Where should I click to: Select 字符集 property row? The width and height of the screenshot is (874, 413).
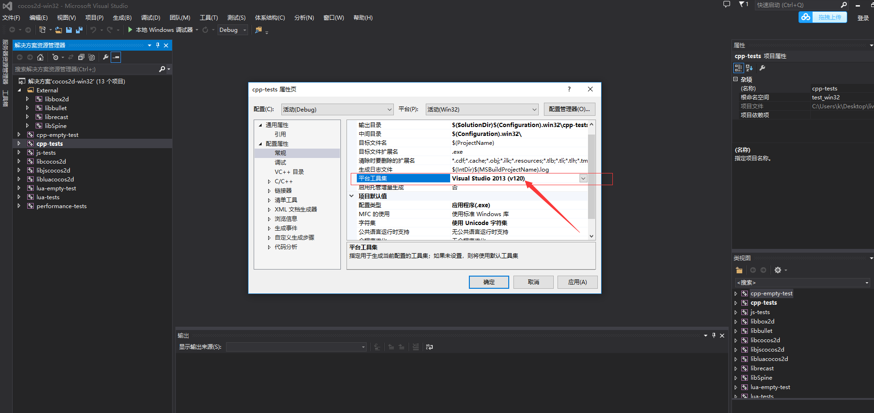click(473, 223)
